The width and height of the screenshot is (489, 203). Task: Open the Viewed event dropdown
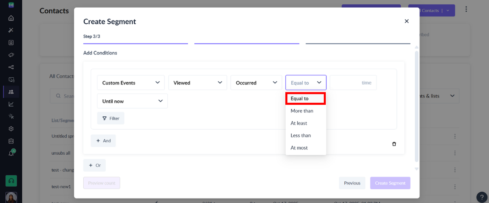click(198, 83)
